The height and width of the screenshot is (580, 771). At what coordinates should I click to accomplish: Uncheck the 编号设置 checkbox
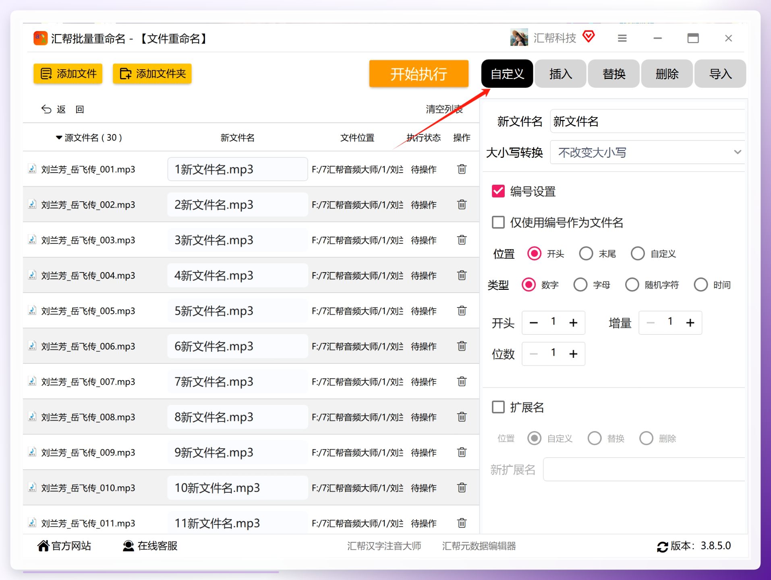[x=498, y=191]
